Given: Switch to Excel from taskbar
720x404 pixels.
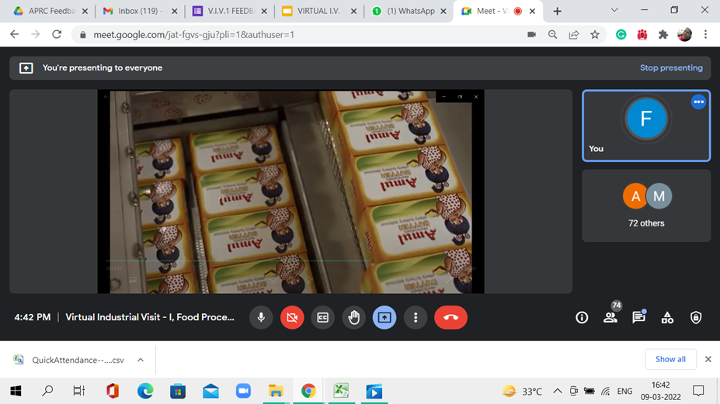Looking at the screenshot, I should pos(341,391).
